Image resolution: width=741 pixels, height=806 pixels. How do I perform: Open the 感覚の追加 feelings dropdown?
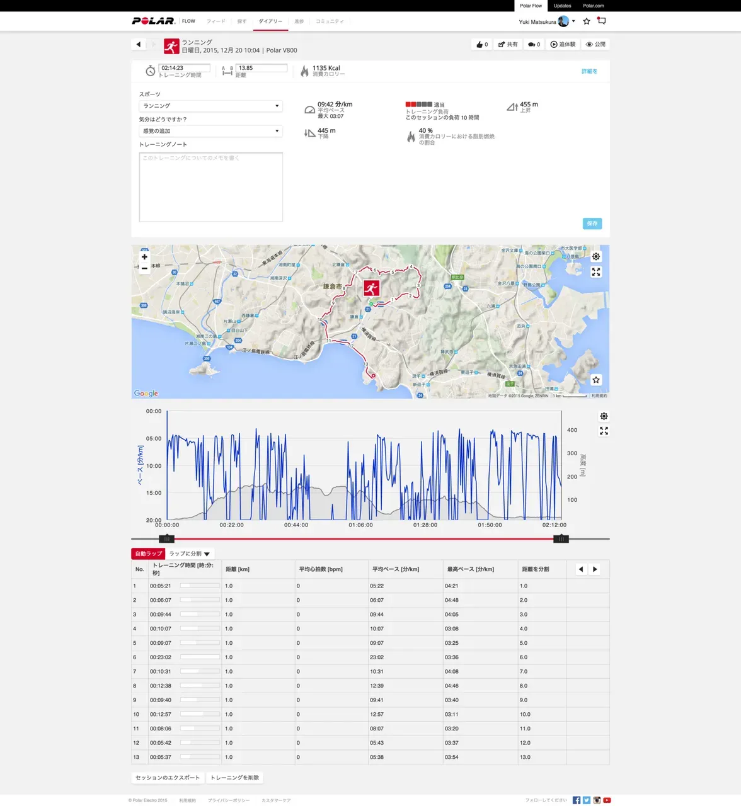tap(210, 131)
